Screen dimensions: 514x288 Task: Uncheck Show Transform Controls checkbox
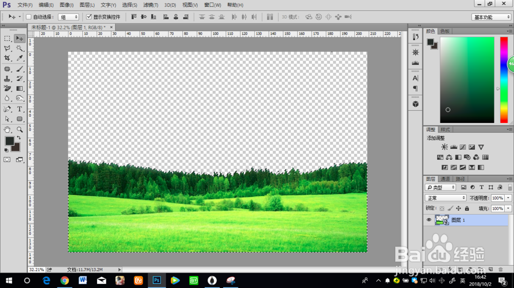pyautogui.click(x=89, y=17)
